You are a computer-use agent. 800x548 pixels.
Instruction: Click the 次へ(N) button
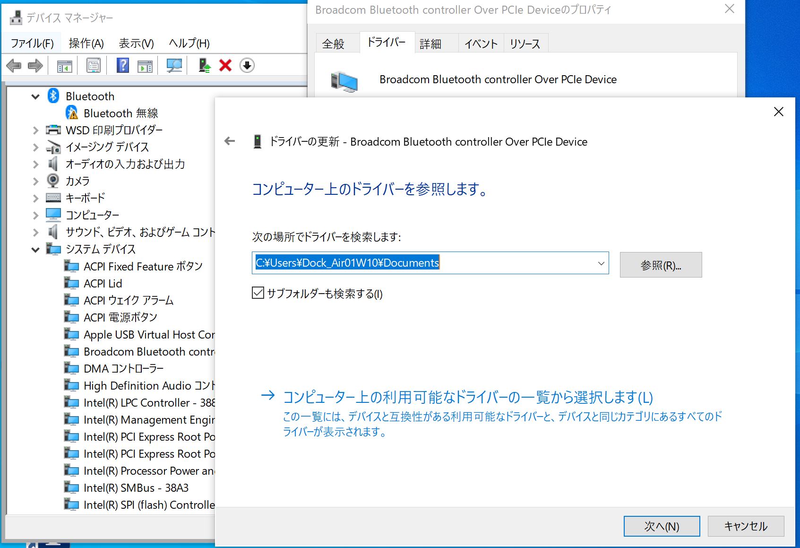pyautogui.click(x=662, y=526)
